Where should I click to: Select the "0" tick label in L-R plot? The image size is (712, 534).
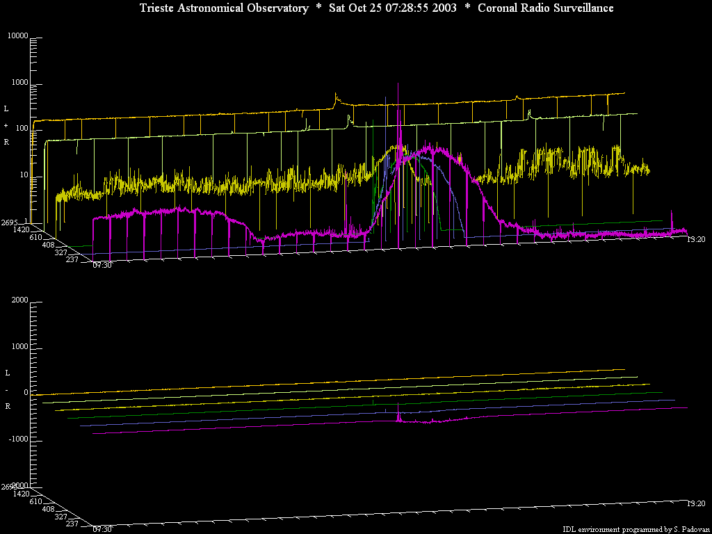click(26, 393)
